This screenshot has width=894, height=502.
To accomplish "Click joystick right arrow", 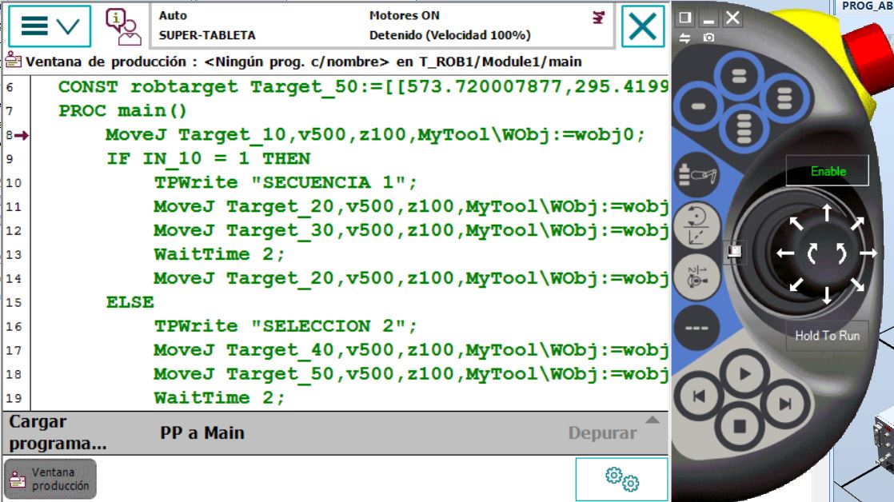I will pyautogui.click(x=868, y=253).
